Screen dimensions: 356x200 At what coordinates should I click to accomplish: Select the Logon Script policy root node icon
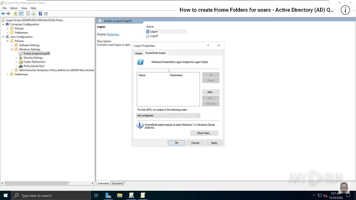[3, 20]
